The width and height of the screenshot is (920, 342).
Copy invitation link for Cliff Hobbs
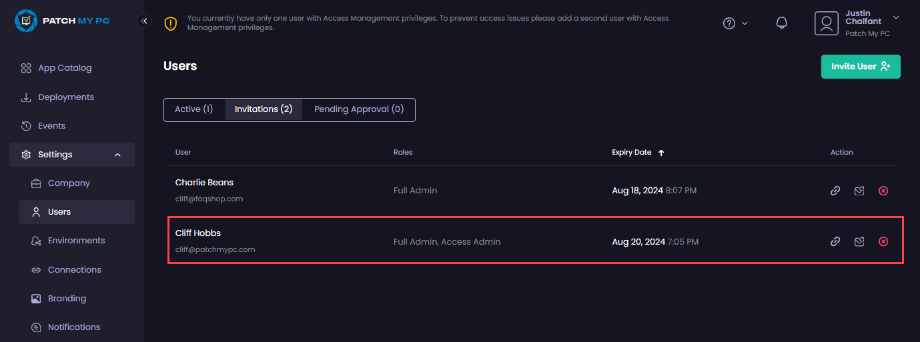coord(835,241)
